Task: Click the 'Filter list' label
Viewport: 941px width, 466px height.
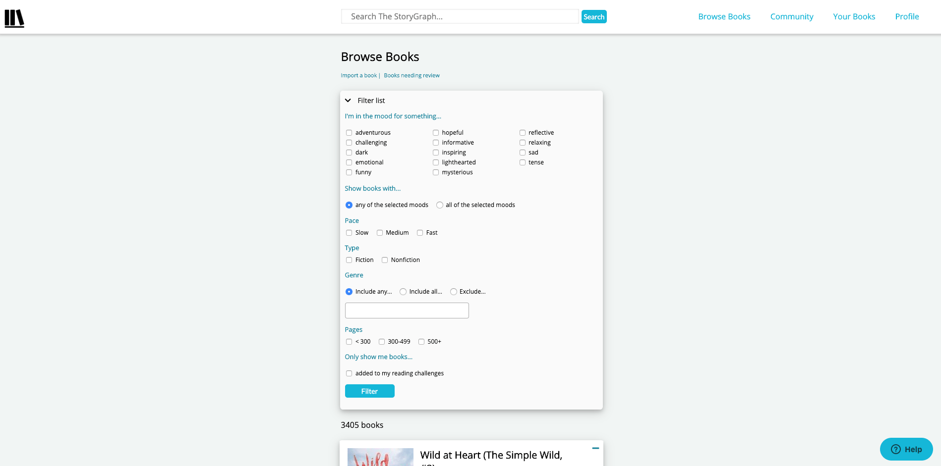Action: (x=371, y=101)
